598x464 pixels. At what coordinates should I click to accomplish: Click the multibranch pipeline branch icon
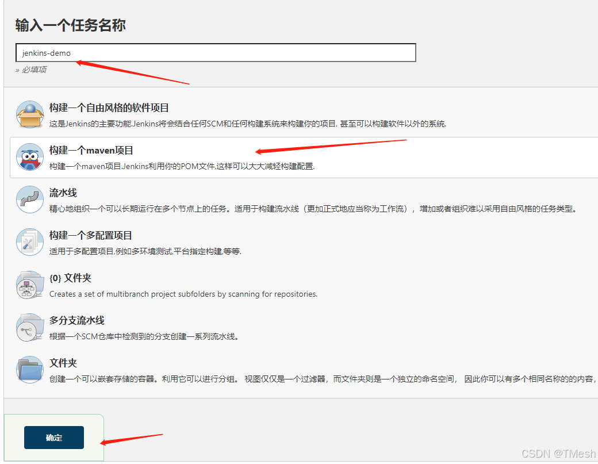click(30, 327)
